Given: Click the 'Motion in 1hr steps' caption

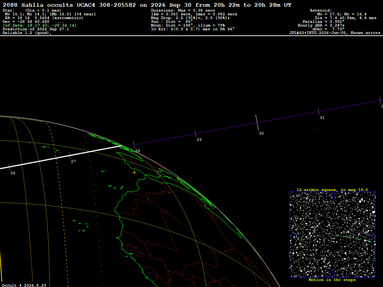Looking at the screenshot, I should [x=332, y=280].
